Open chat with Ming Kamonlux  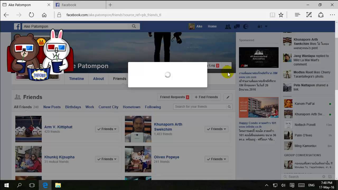308,146
